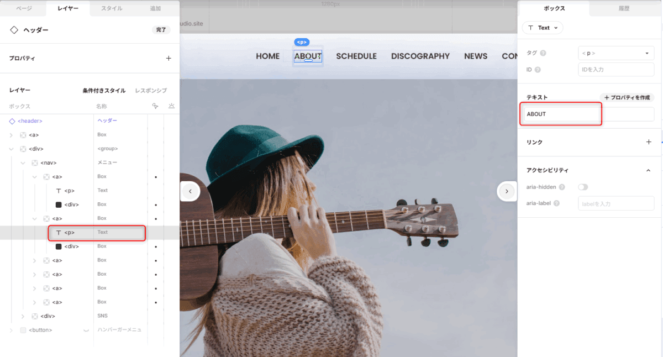This screenshot has width=663, height=357.
Task: Click the help icon next to aria-label
Action: (x=556, y=203)
